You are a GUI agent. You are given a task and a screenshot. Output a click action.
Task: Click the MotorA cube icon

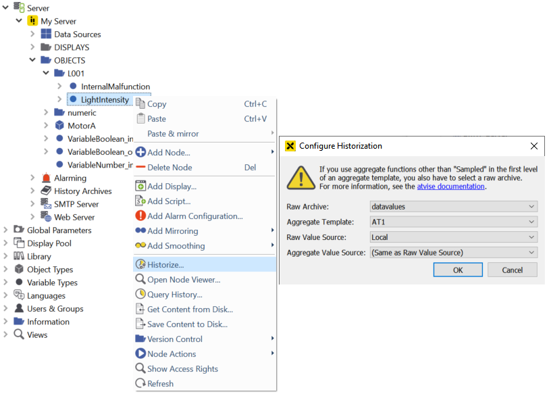coord(59,126)
